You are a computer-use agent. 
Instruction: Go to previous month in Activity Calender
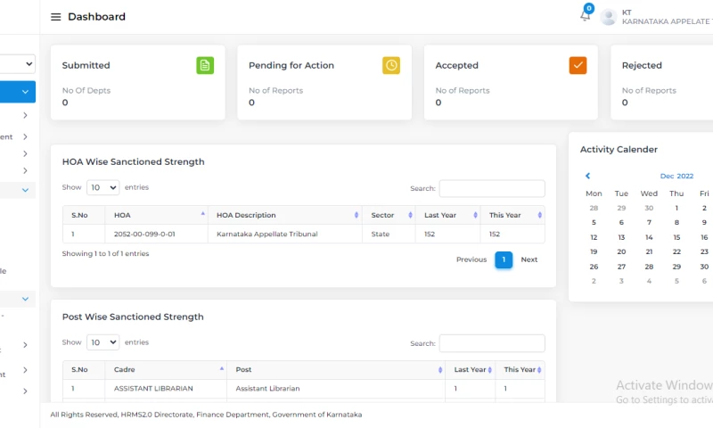587,177
